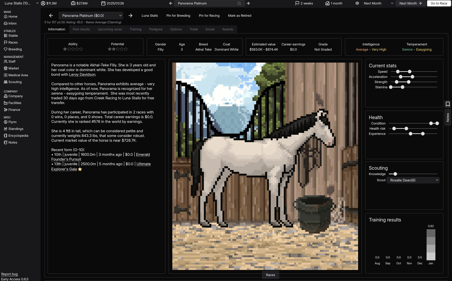Mark the horse as Retired

click(239, 16)
